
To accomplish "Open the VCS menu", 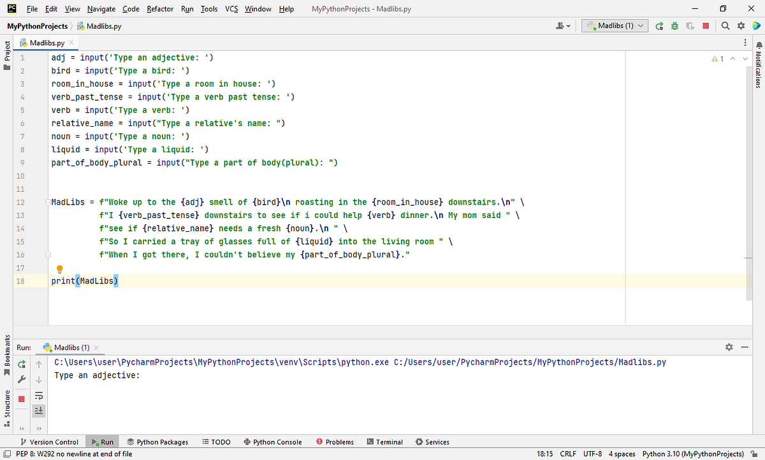I will pyautogui.click(x=231, y=9).
